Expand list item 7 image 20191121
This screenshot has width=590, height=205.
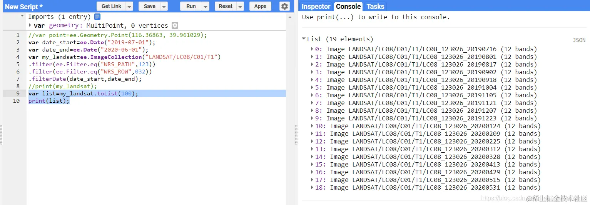pos(312,103)
